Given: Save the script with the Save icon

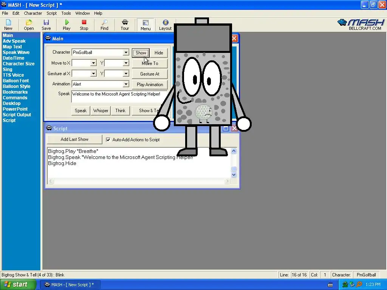Looking at the screenshot, I should point(46,25).
